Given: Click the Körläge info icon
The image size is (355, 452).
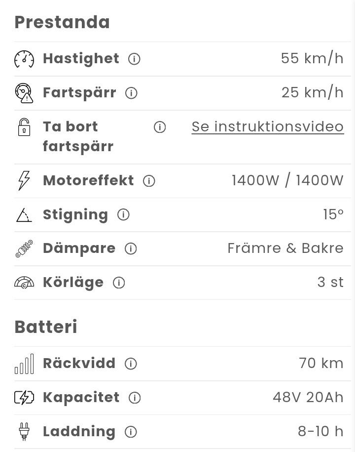Looking at the screenshot, I should [x=119, y=283].
